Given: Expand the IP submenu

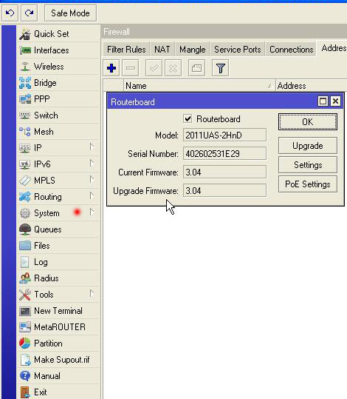Looking at the screenshot, I should coord(92,147).
